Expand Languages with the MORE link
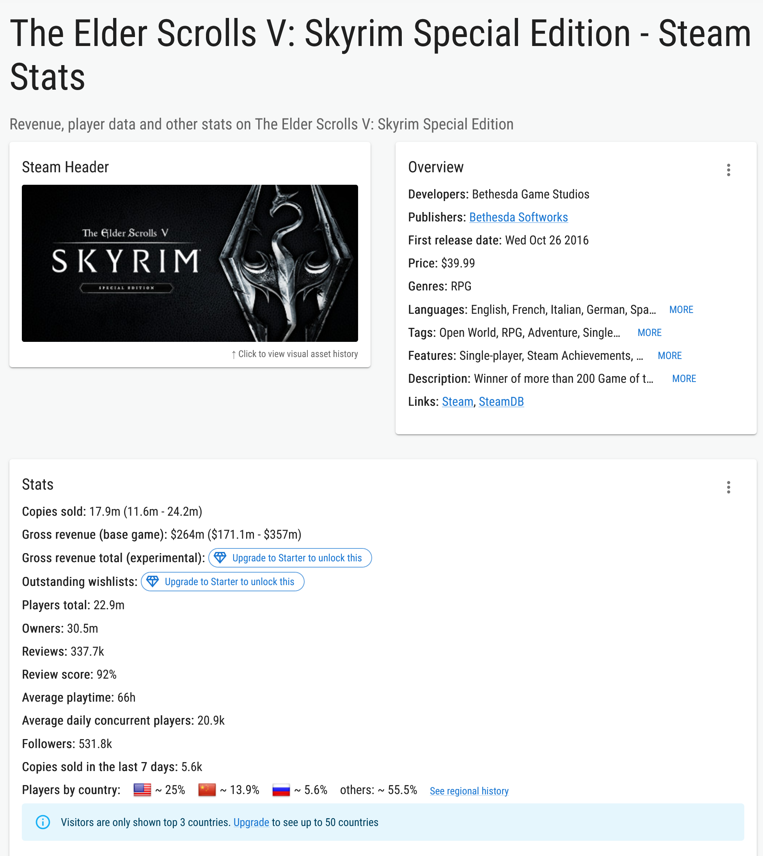Screen dimensions: 763x856 [x=681, y=310]
